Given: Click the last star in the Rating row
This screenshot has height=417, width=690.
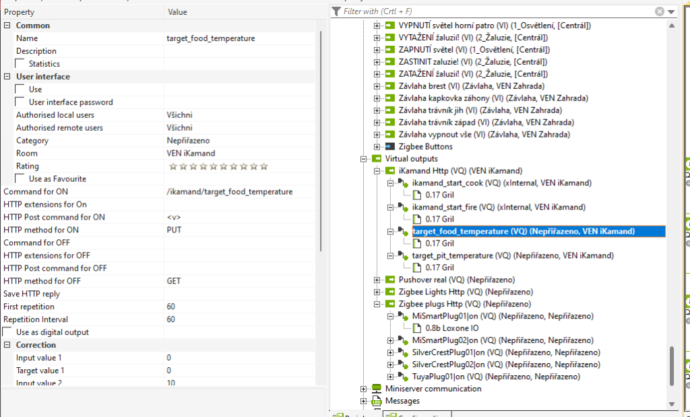Looking at the screenshot, I should pos(264,166).
